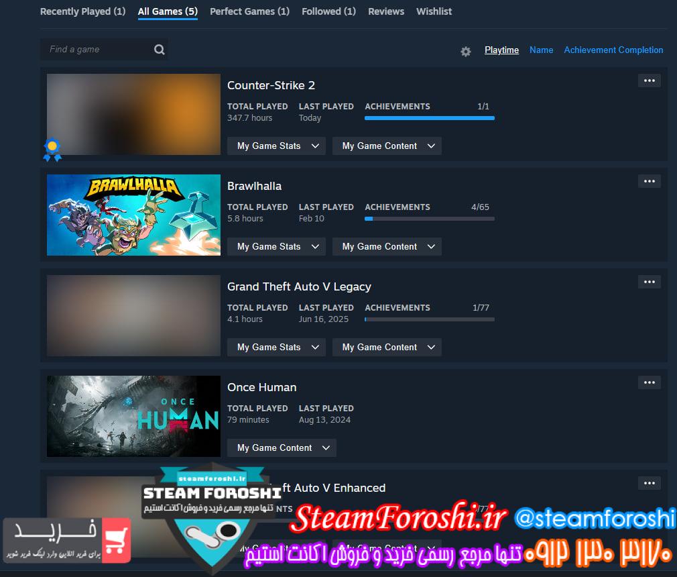Sort by Achievement Completion
Image resolution: width=677 pixels, height=577 pixels.
click(x=613, y=50)
